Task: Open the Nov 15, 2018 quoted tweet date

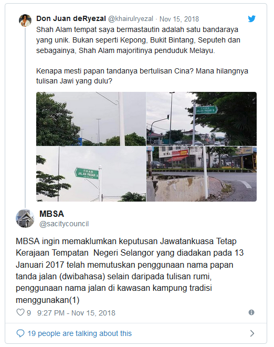Action: 180,19
